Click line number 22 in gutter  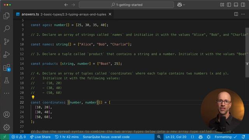(22, 102)
